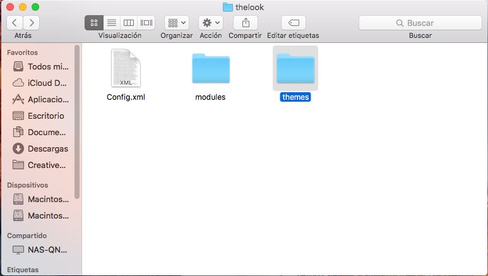
Task: Switch to list view
Action: point(112,23)
